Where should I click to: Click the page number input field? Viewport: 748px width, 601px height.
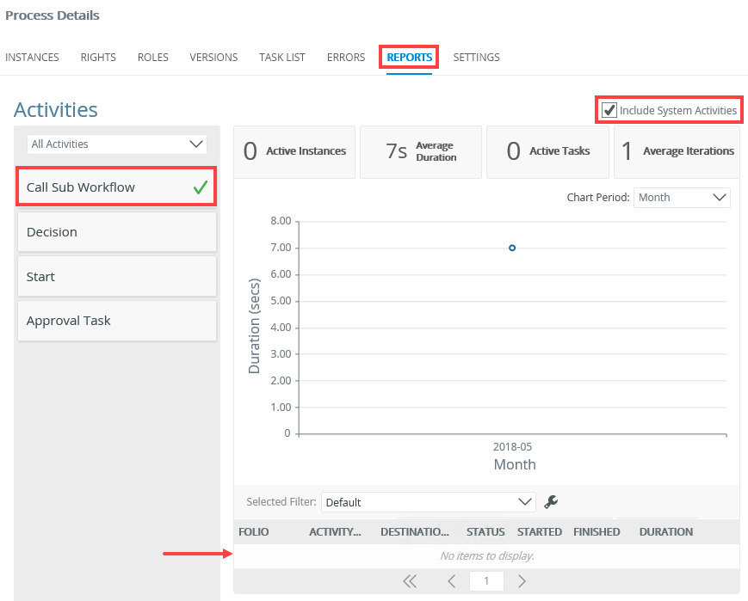tap(486, 581)
